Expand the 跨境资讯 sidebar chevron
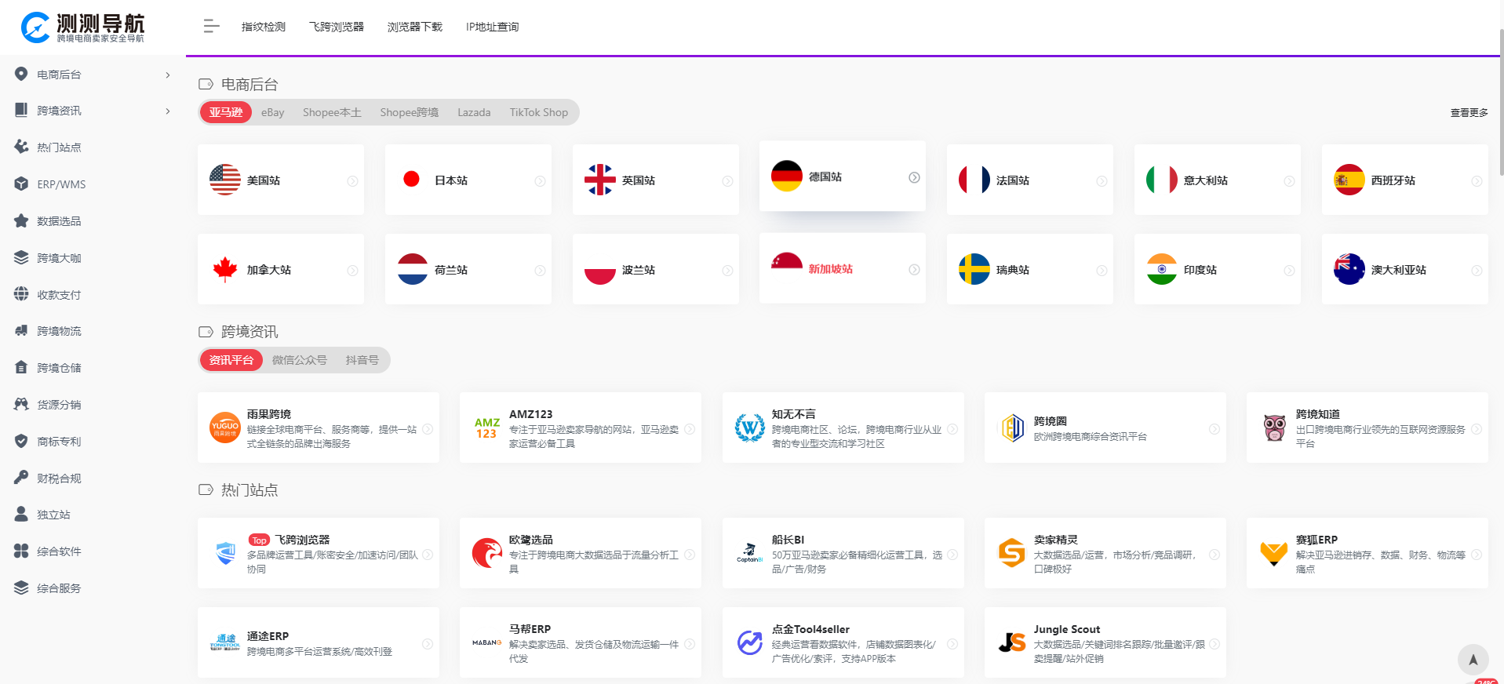The height and width of the screenshot is (684, 1504). coord(168,111)
